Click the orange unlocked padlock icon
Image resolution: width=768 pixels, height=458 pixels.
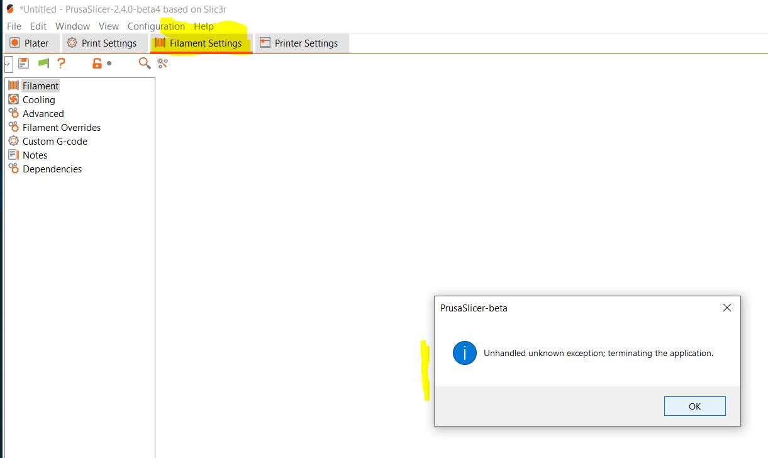[x=97, y=63]
